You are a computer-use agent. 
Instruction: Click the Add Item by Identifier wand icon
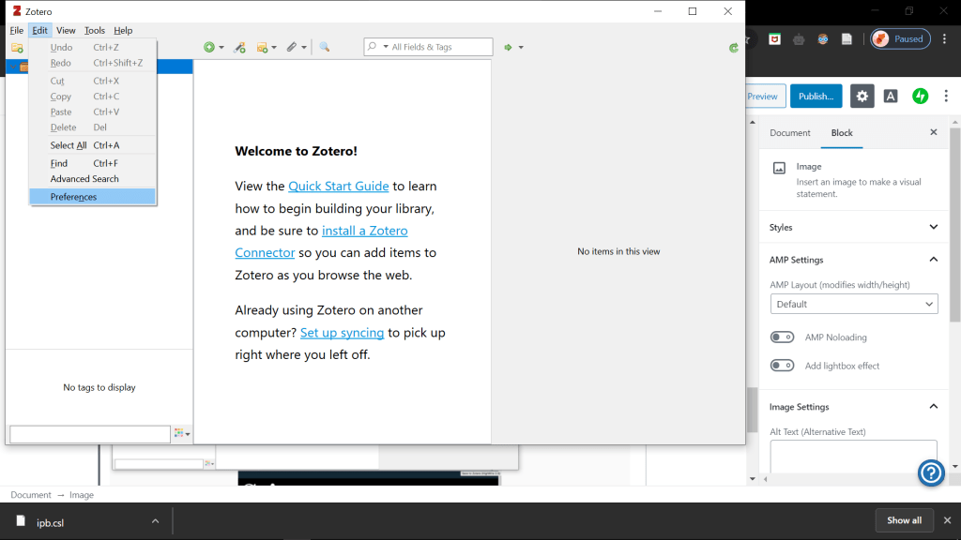point(239,47)
